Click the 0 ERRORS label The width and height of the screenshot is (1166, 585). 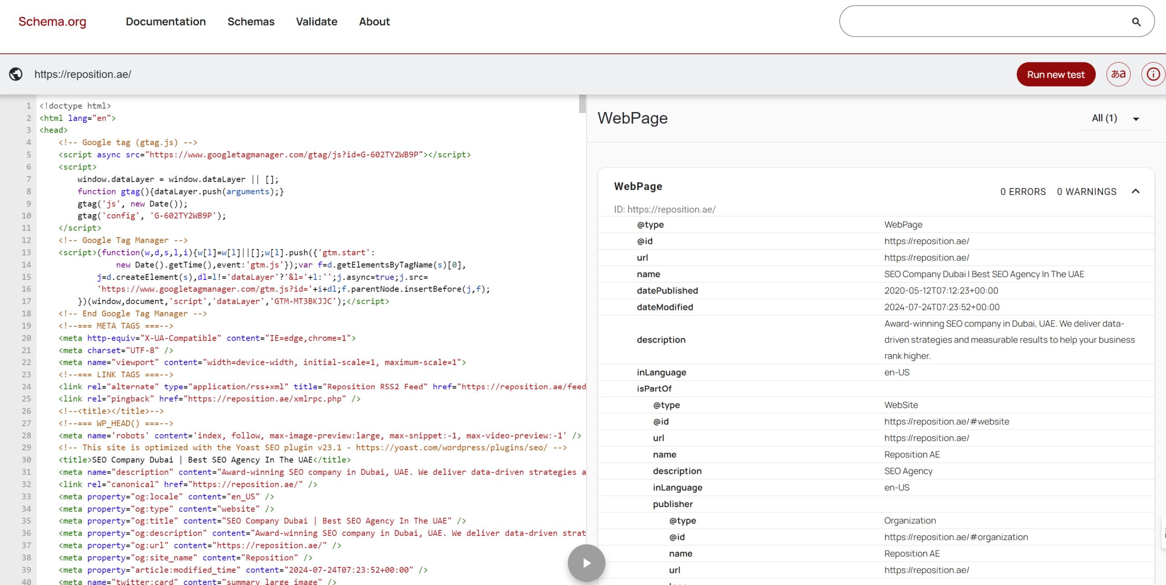tap(1023, 191)
